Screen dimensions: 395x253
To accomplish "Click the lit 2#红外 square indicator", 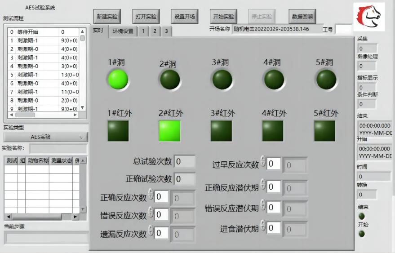I will (169, 131).
